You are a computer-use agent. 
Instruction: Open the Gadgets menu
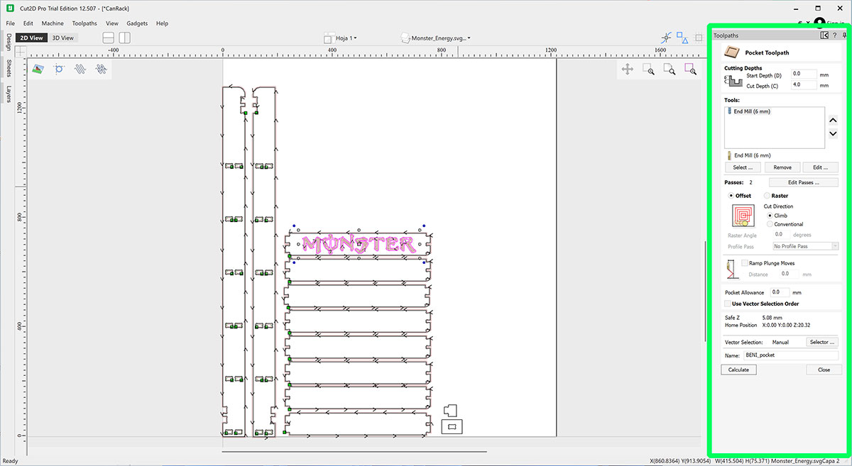point(137,23)
